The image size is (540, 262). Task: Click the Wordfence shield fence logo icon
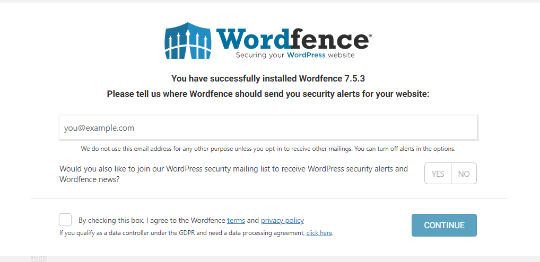point(188,41)
